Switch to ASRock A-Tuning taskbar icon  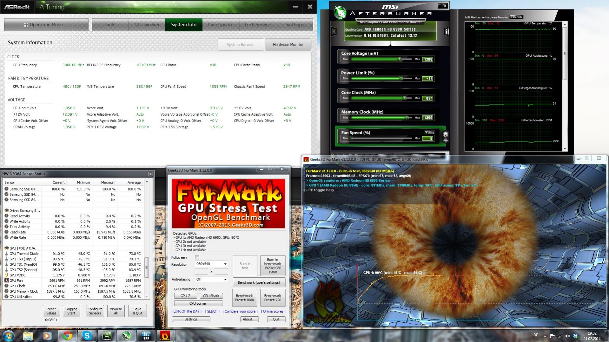coord(107,336)
